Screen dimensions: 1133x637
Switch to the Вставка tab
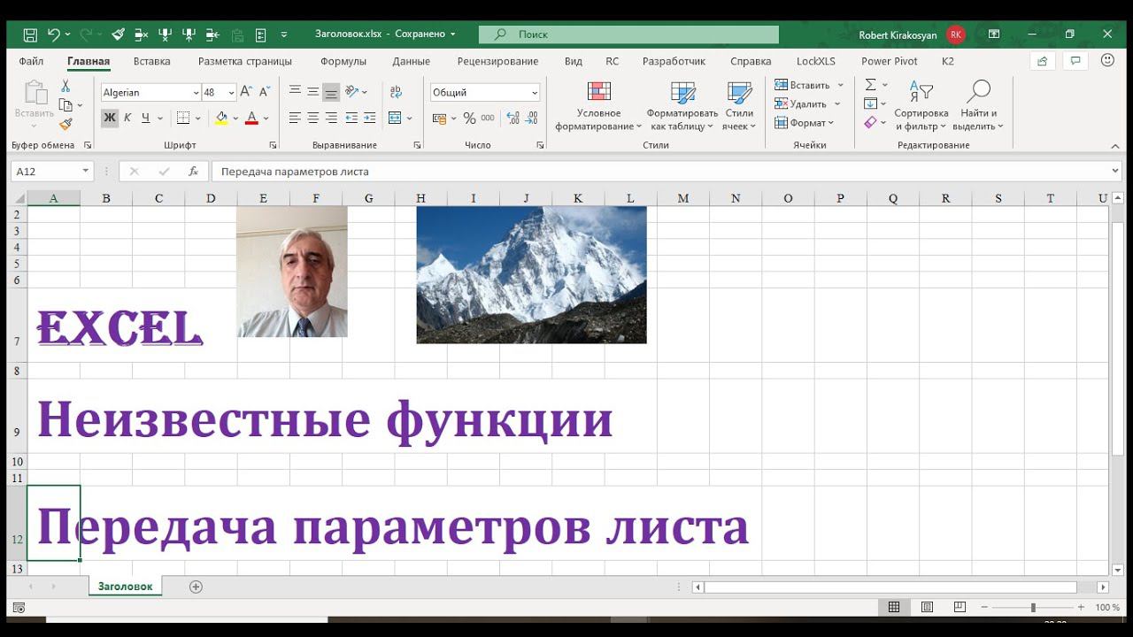coord(152,61)
